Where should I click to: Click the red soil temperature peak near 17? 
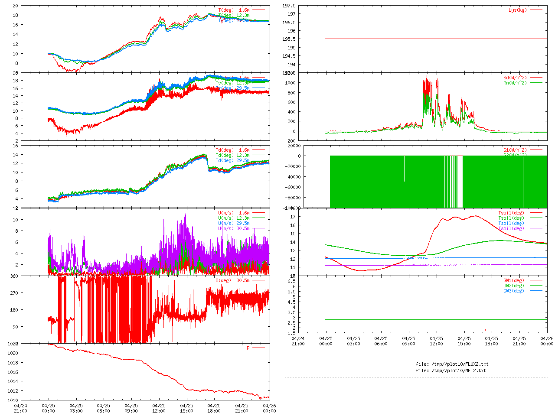coord(476,216)
